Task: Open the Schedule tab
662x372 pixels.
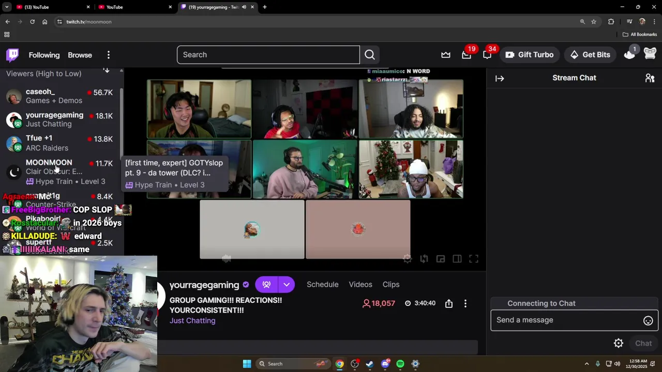Action: [323, 285]
